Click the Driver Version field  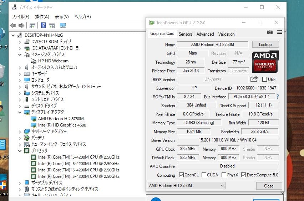(x=228, y=140)
